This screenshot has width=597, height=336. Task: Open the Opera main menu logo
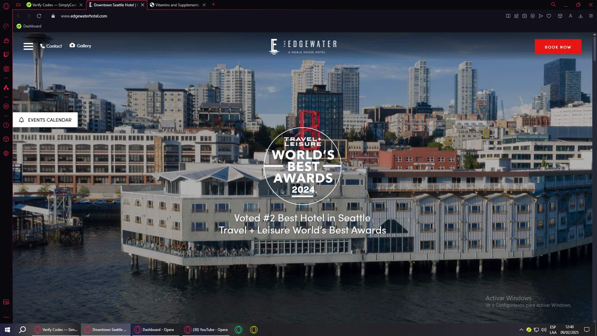6,6
